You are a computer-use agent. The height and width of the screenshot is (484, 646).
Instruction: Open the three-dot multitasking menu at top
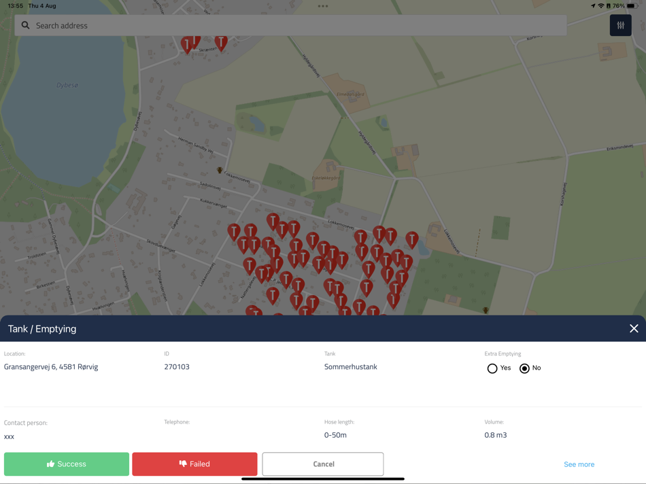(323, 6)
